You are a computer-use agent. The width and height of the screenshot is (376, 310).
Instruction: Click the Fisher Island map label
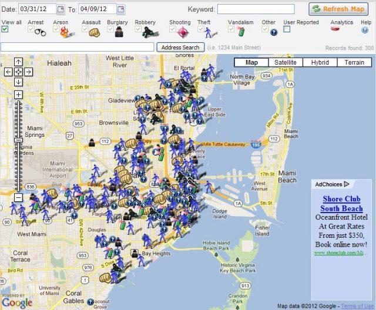click(263, 231)
